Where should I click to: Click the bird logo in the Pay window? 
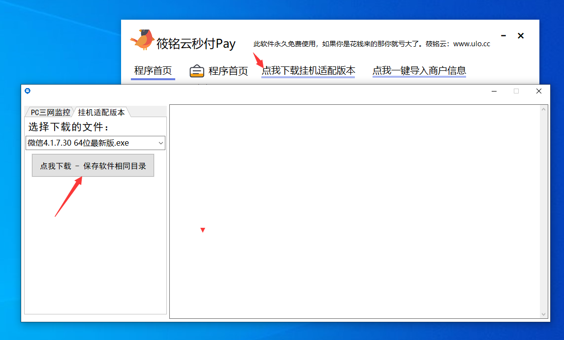click(x=142, y=39)
